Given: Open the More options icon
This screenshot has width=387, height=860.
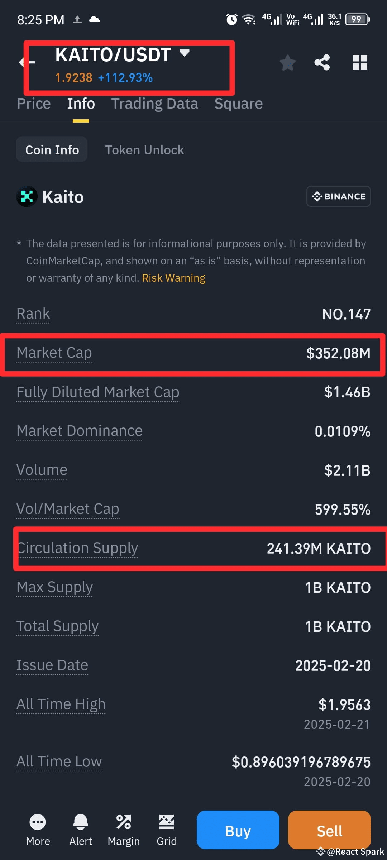Looking at the screenshot, I should (x=38, y=822).
